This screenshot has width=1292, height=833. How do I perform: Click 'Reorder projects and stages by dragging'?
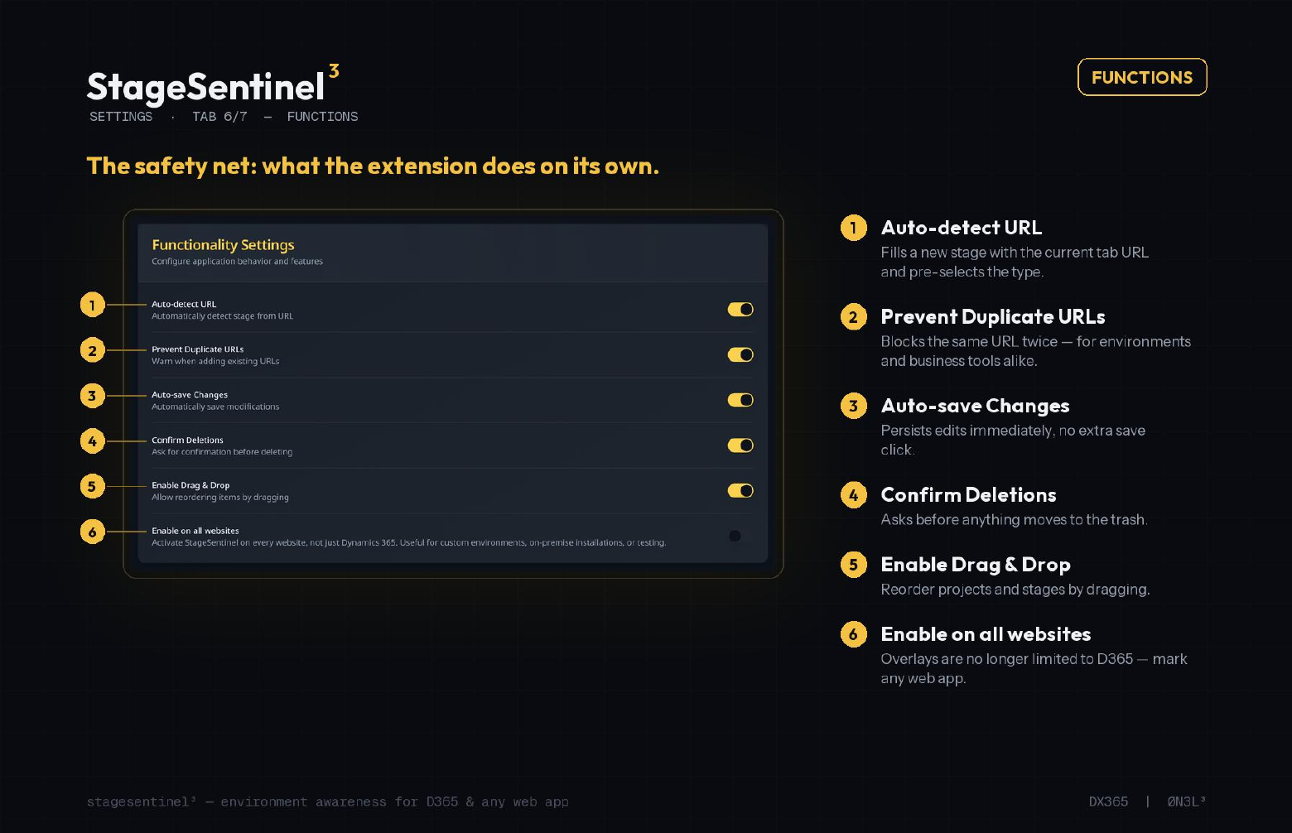click(x=1015, y=589)
